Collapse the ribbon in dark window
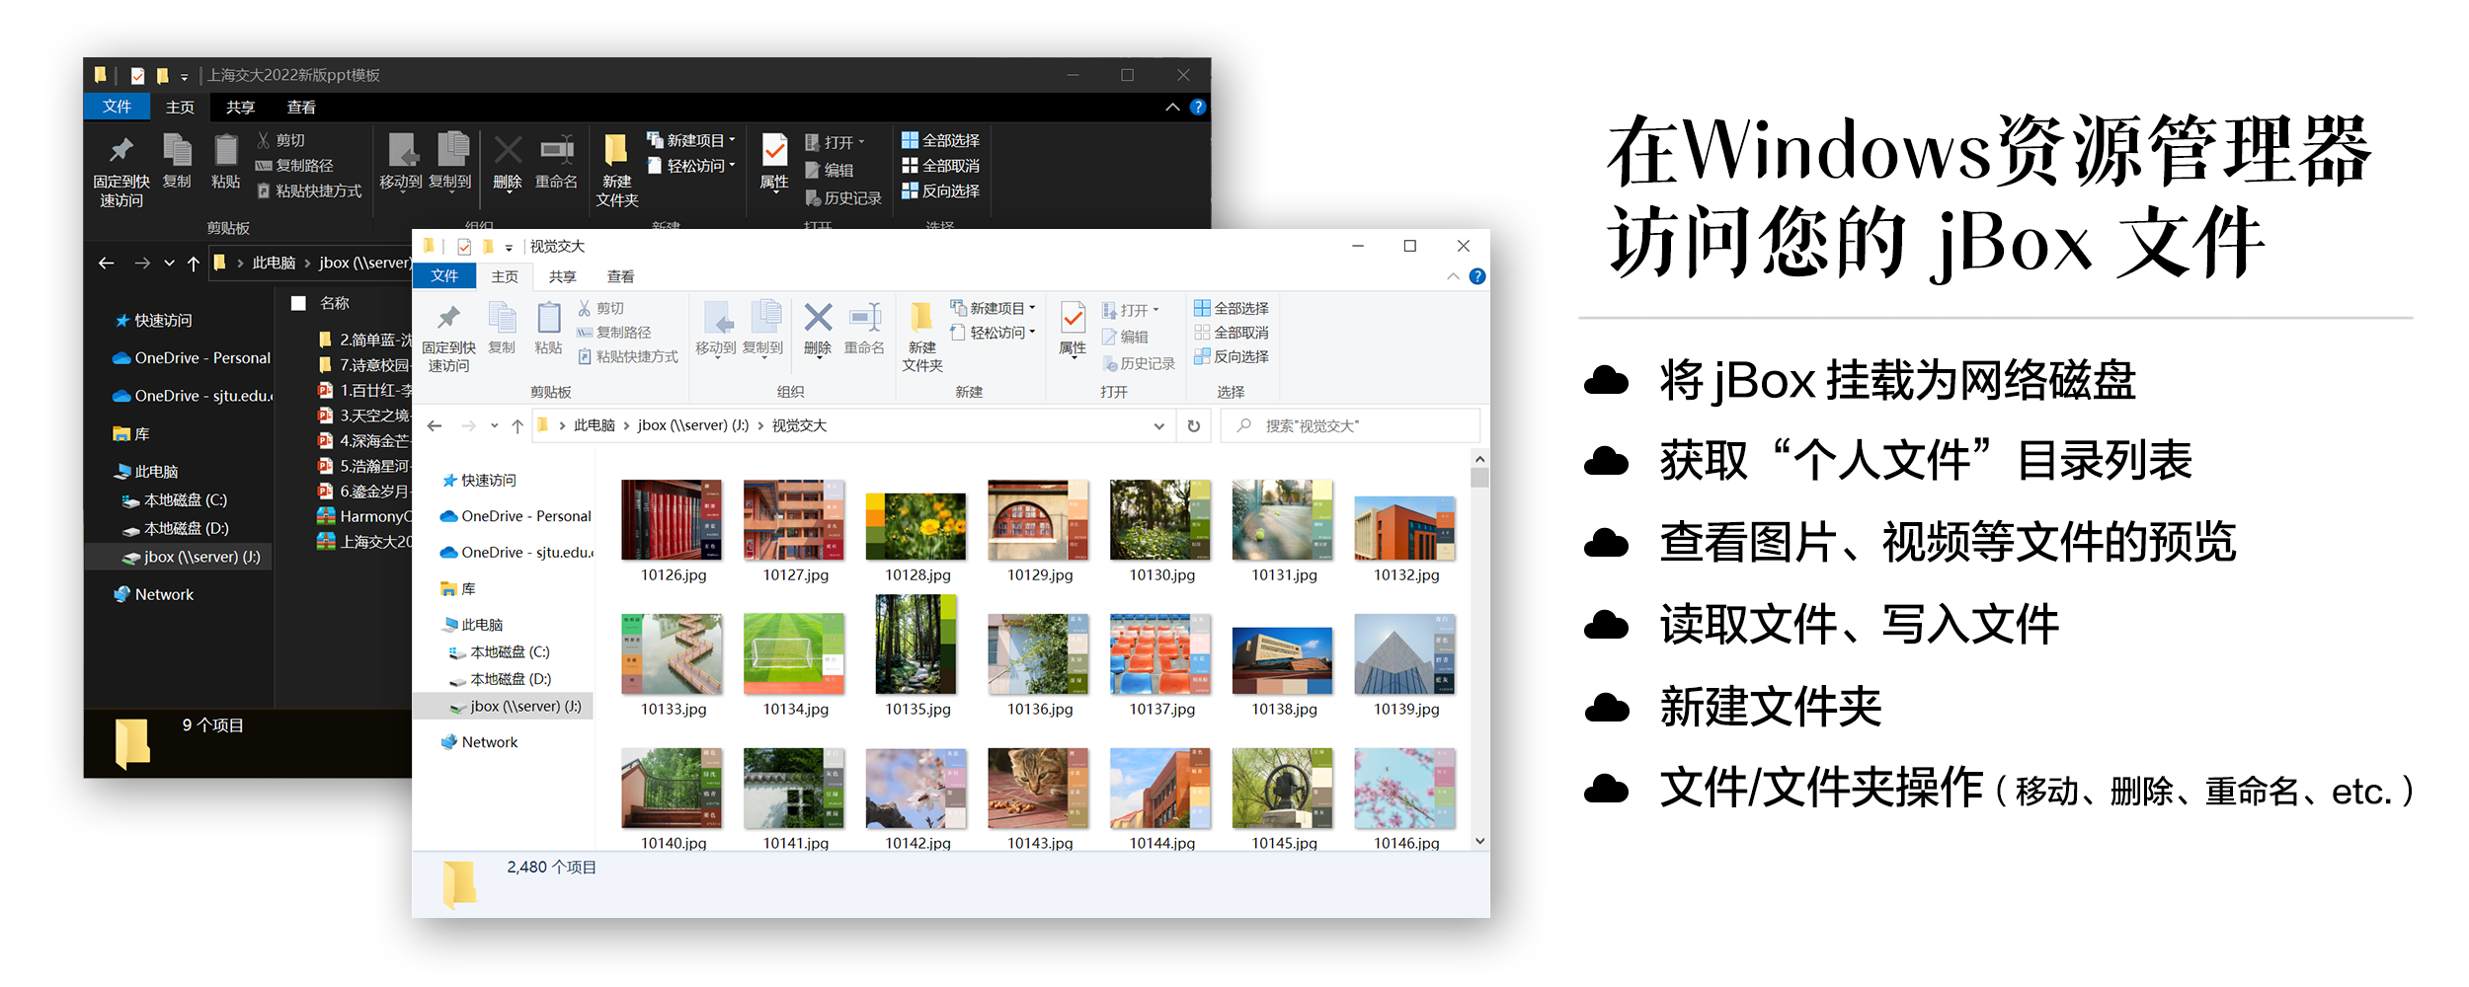This screenshot has height=987, width=2469. tap(1172, 107)
